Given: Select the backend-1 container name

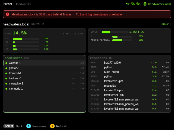Looking at the screenshot, I should [x=15, y=78].
